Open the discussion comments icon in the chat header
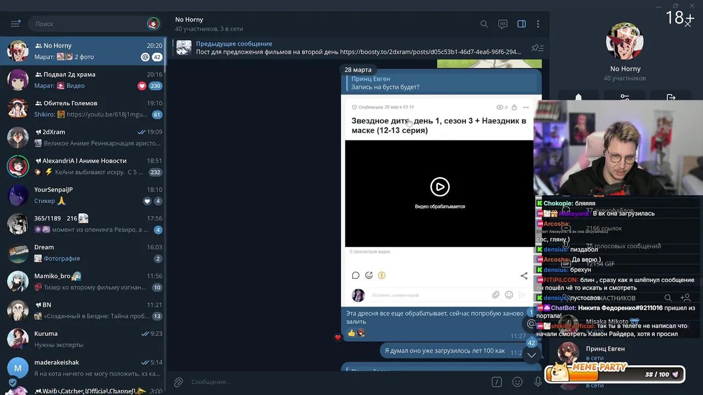 (503, 24)
